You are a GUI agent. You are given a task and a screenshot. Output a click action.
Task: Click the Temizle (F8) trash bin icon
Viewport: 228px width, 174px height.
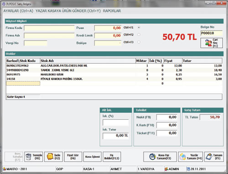(28, 157)
